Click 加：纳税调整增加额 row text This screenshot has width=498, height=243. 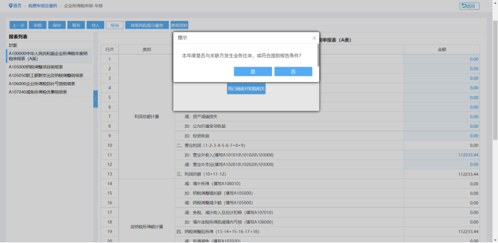click(218, 193)
